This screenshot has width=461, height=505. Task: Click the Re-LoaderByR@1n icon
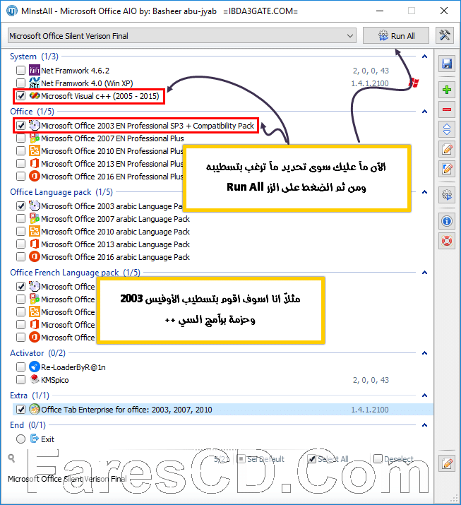point(35,367)
